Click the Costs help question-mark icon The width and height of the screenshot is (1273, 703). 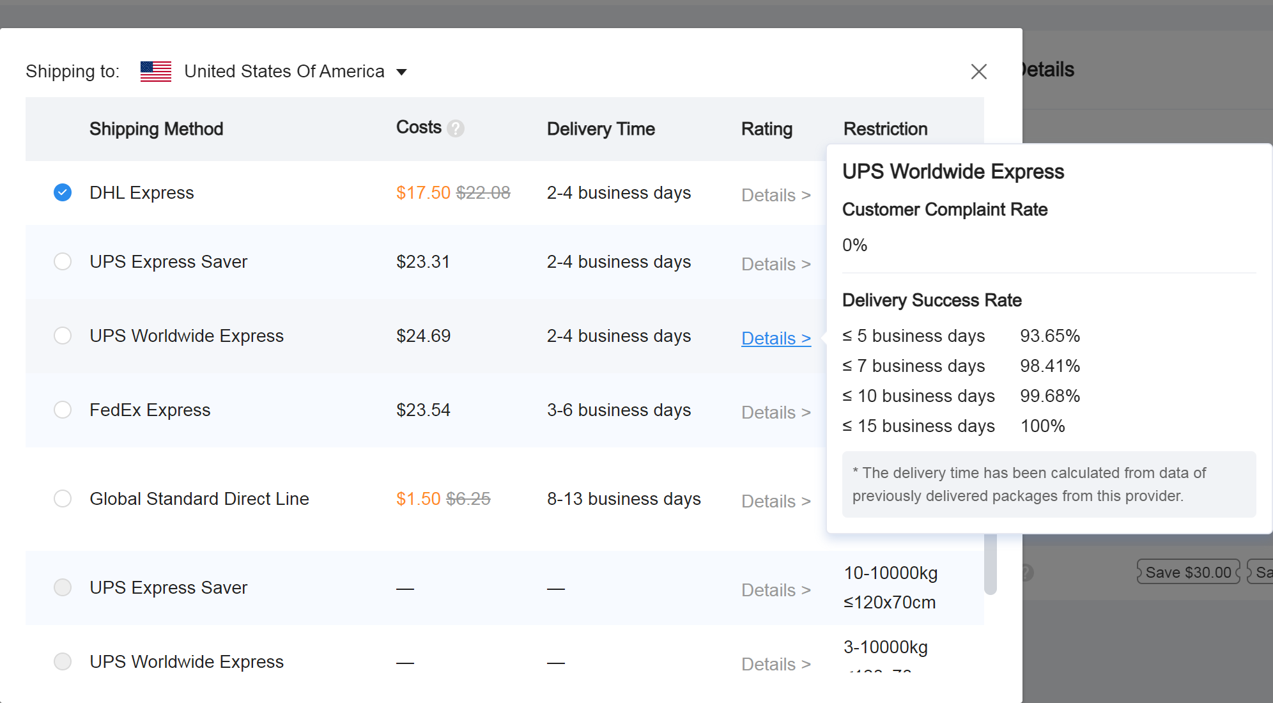(x=456, y=128)
